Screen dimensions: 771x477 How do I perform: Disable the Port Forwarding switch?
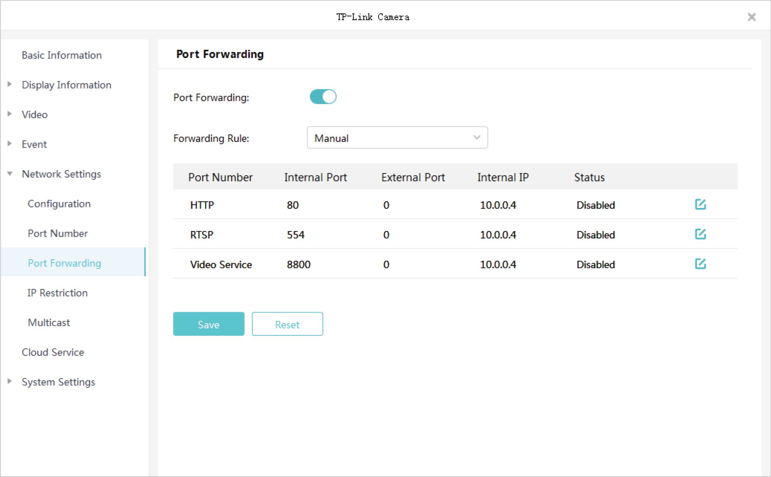(323, 97)
